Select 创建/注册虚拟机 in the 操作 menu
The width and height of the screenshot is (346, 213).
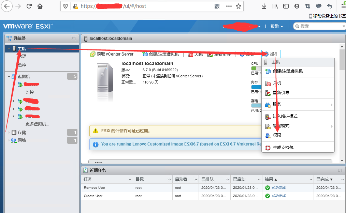click(x=298, y=71)
